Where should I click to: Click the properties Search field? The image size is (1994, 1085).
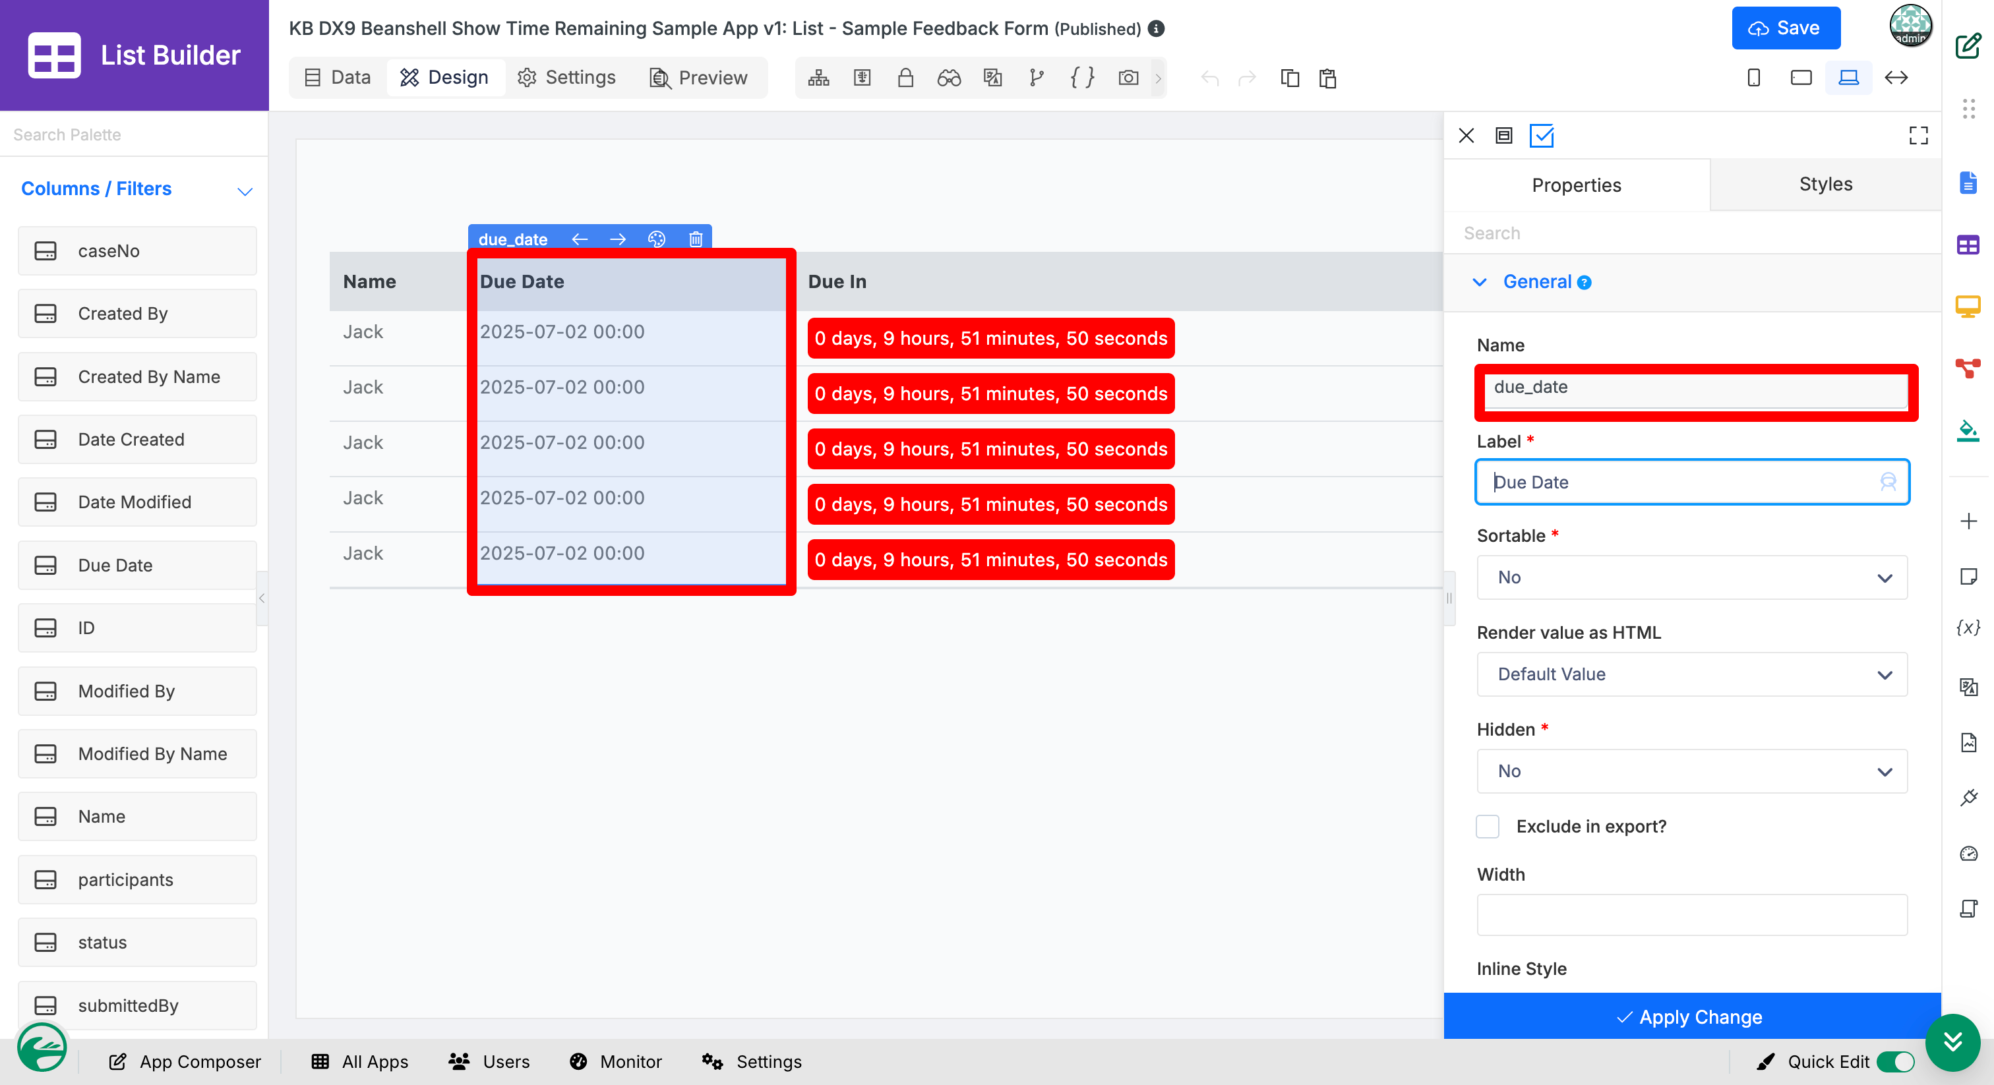(x=1691, y=233)
